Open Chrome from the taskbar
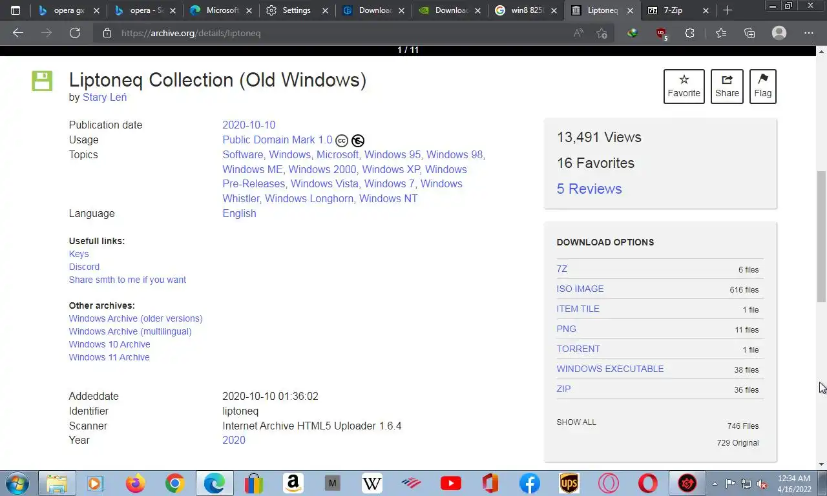 [174, 483]
